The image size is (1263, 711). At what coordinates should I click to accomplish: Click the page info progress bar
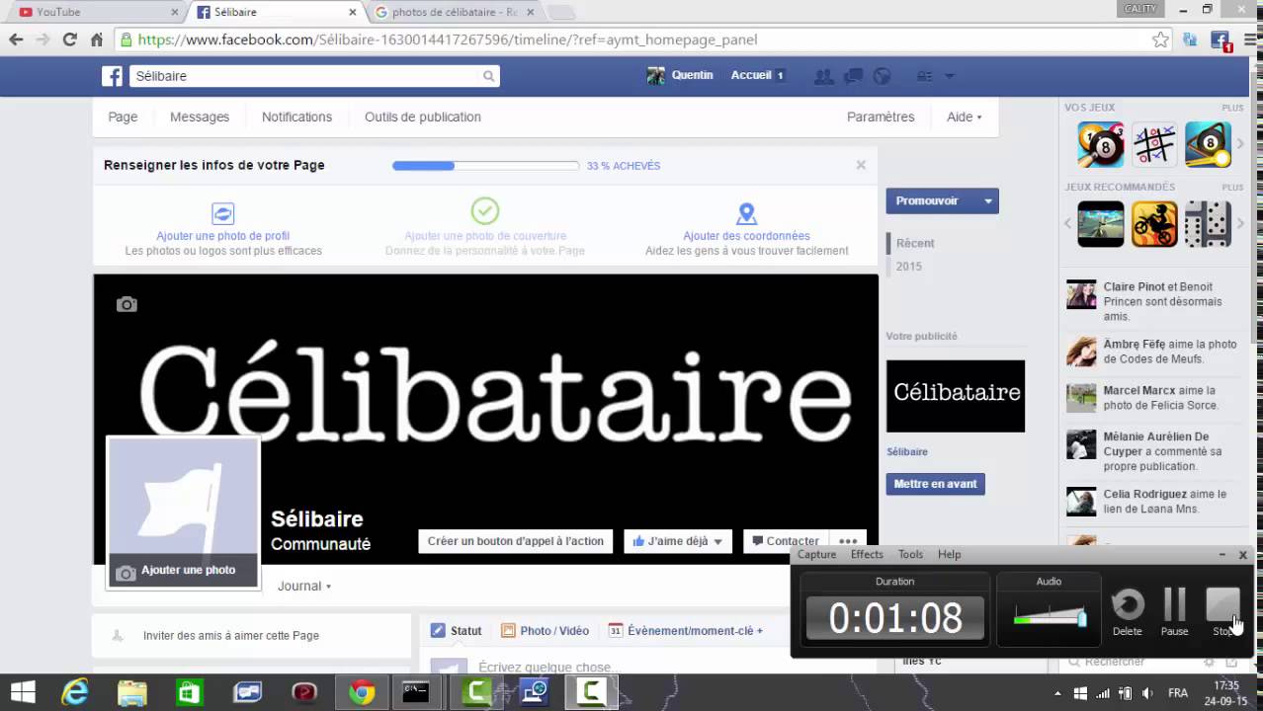point(485,166)
